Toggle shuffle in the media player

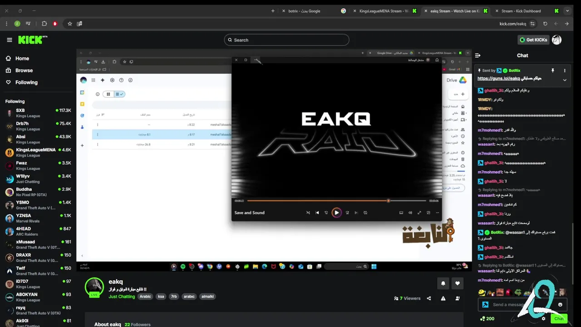[308, 213]
